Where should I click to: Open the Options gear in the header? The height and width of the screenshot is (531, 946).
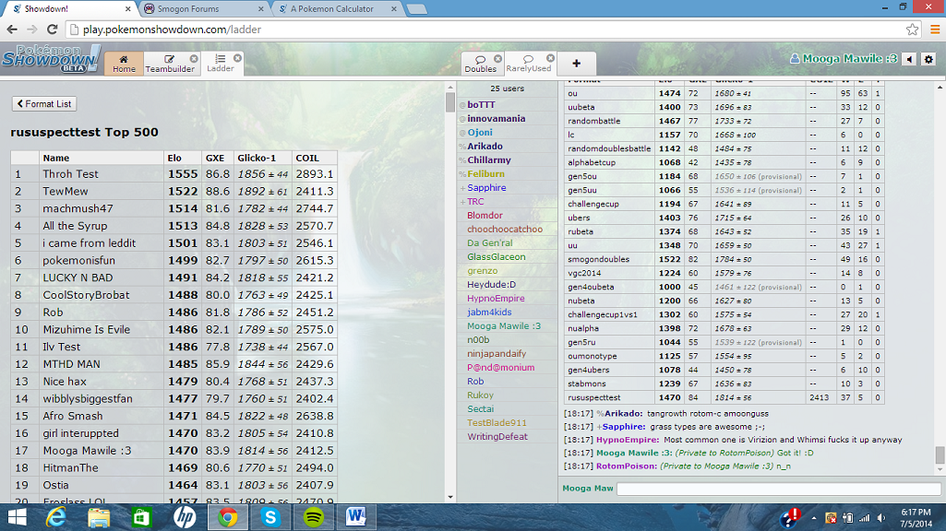(x=928, y=59)
